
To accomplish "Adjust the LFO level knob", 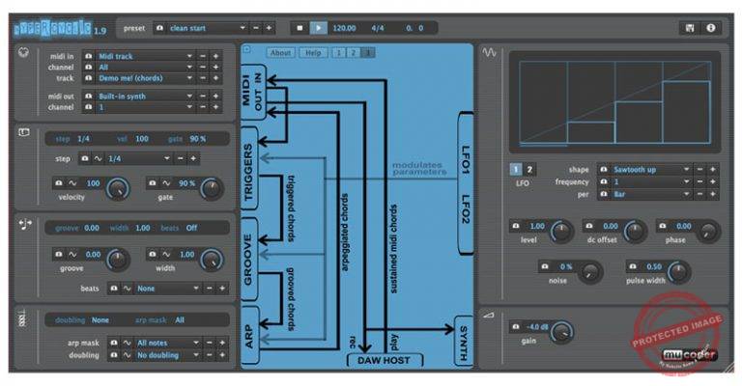I will coord(561,232).
